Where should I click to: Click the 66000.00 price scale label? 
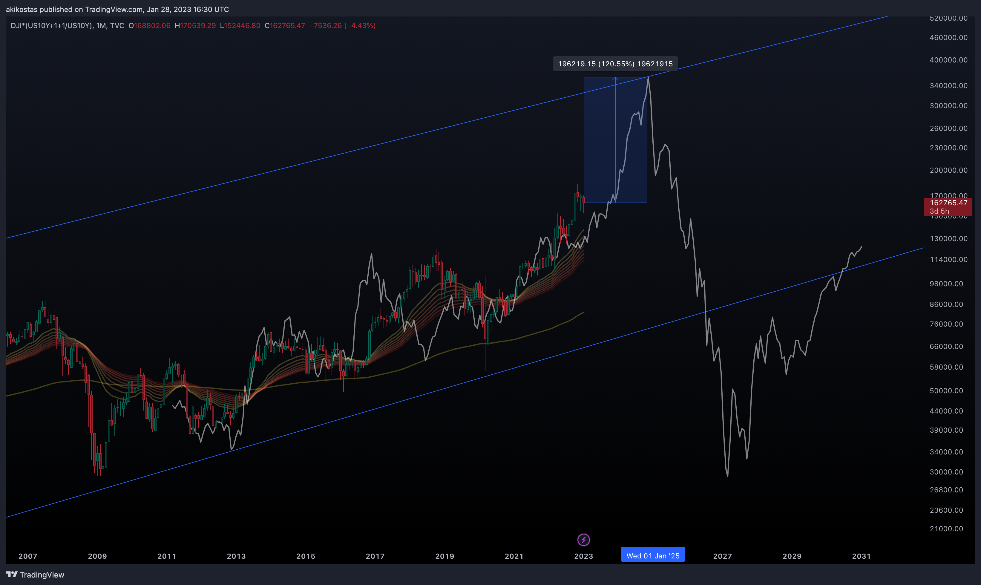(946, 347)
